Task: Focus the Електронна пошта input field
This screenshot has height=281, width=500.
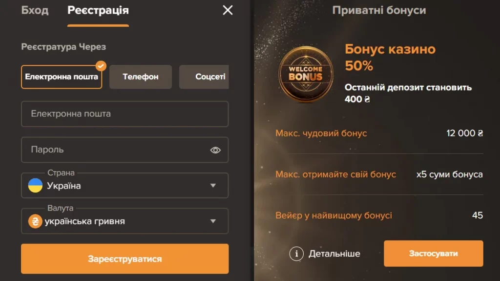Action: pos(125,114)
